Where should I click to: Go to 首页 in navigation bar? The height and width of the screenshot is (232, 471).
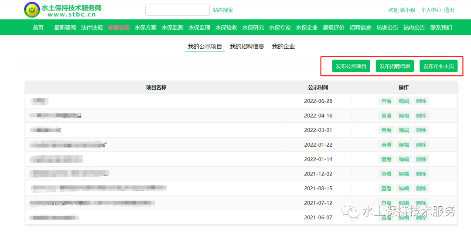(38, 27)
